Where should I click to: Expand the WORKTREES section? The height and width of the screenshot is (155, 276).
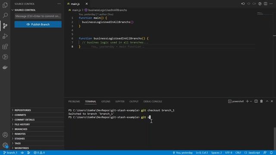pos(38,148)
